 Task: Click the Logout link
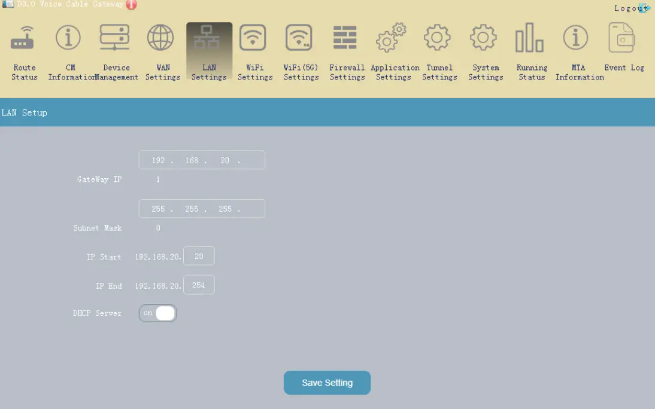point(631,8)
